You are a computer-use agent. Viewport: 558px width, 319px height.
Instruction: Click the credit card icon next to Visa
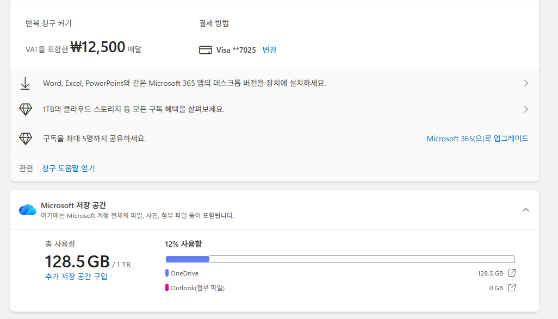click(x=206, y=50)
